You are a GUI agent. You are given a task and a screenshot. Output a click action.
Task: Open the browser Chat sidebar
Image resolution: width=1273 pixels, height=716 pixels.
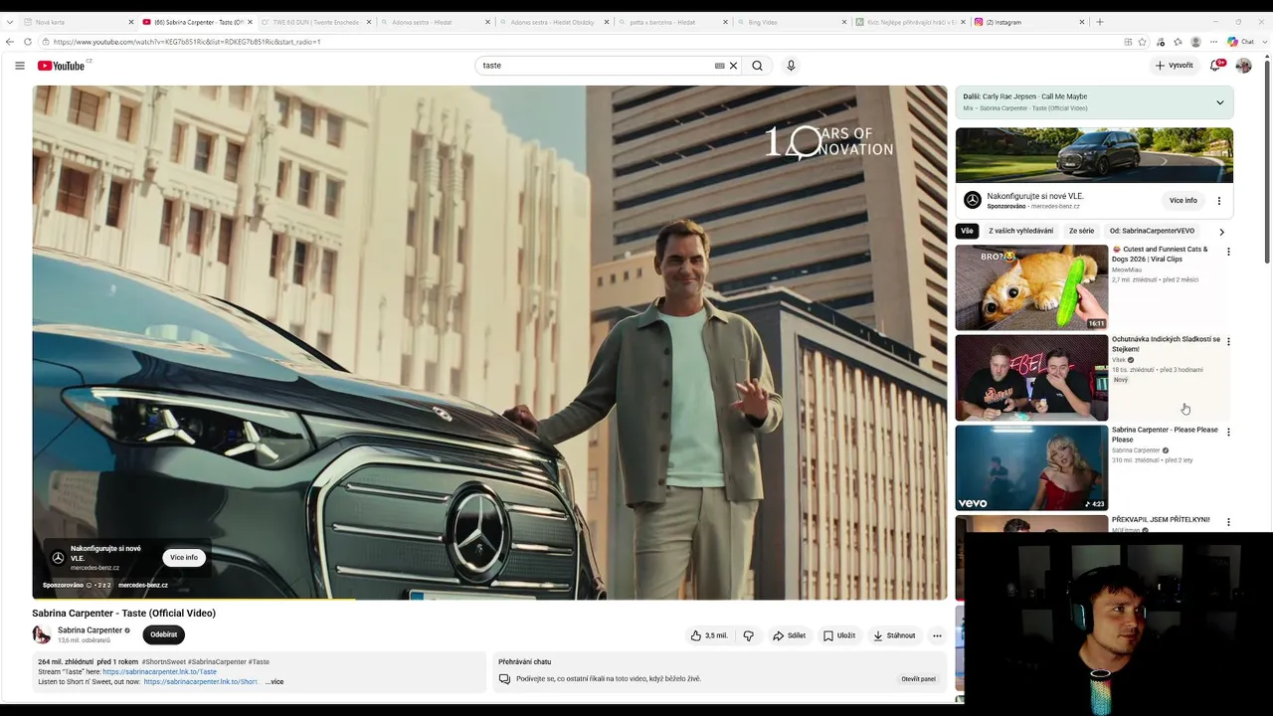[1240, 42]
